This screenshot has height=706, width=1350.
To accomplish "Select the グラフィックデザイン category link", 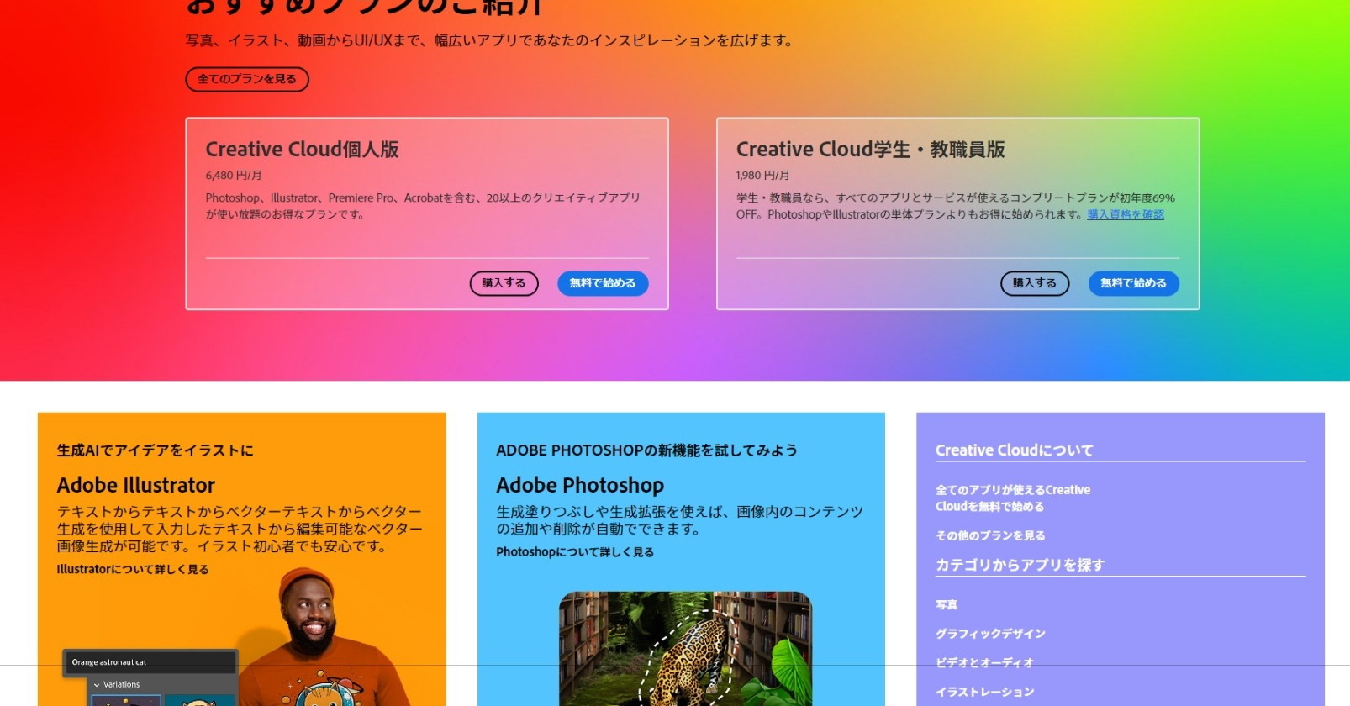I will 989,634.
